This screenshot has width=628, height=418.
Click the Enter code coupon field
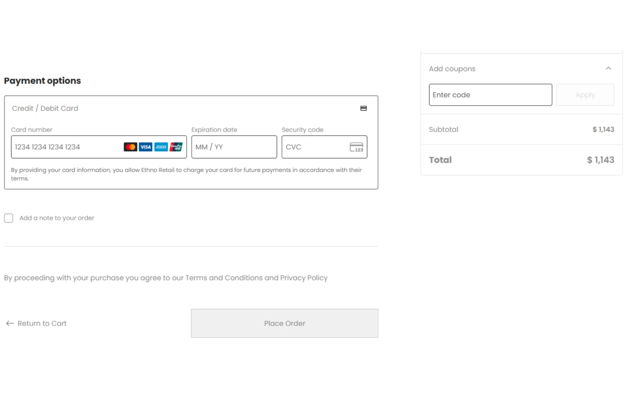[x=490, y=95]
